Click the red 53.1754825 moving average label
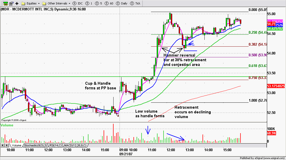286x160 pixels. (276, 86)
